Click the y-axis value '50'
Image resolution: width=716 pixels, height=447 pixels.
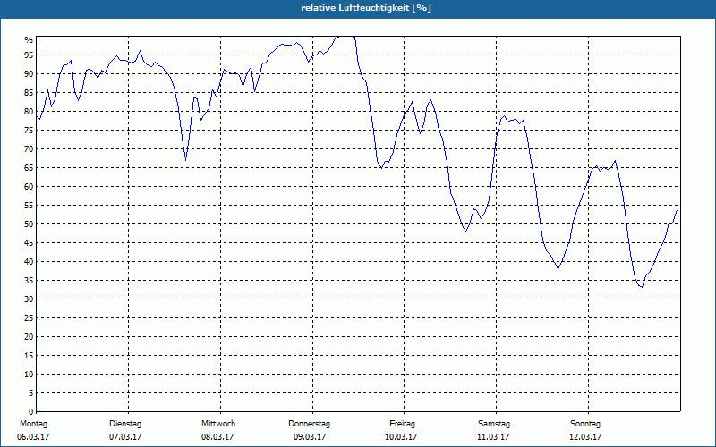29,224
